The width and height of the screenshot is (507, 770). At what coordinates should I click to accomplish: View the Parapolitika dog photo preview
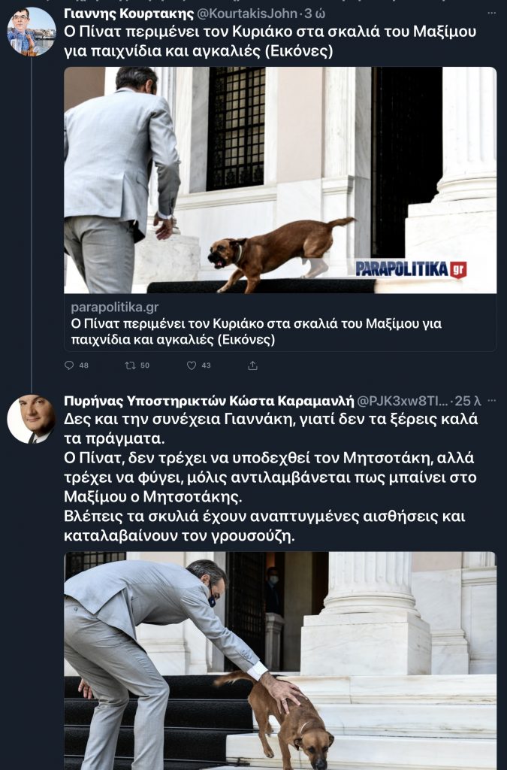click(280, 180)
